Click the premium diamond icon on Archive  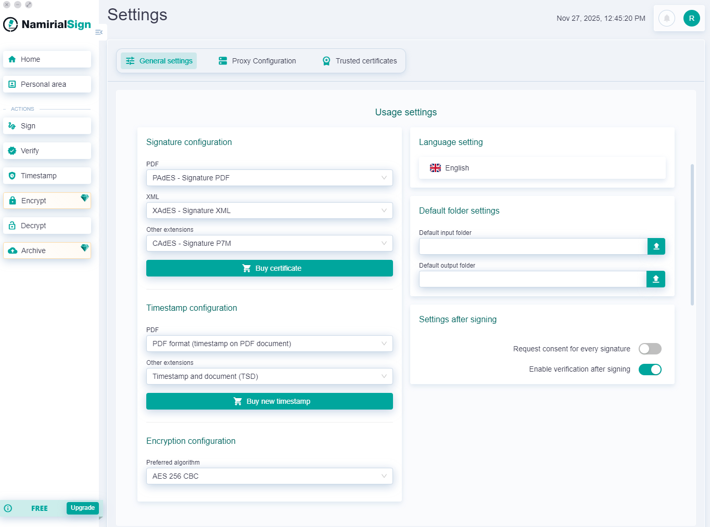coord(84,248)
